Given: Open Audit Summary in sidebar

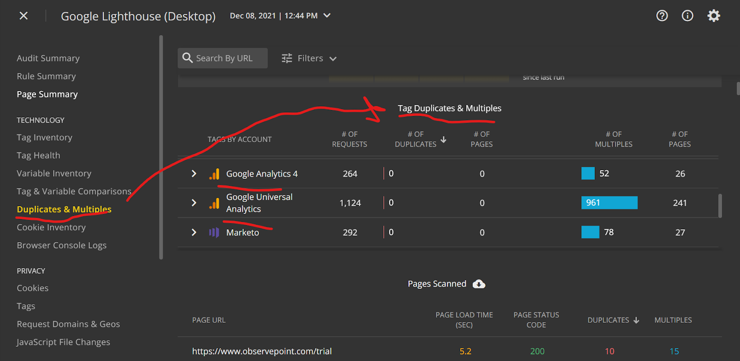Looking at the screenshot, I should coord(48,58).
